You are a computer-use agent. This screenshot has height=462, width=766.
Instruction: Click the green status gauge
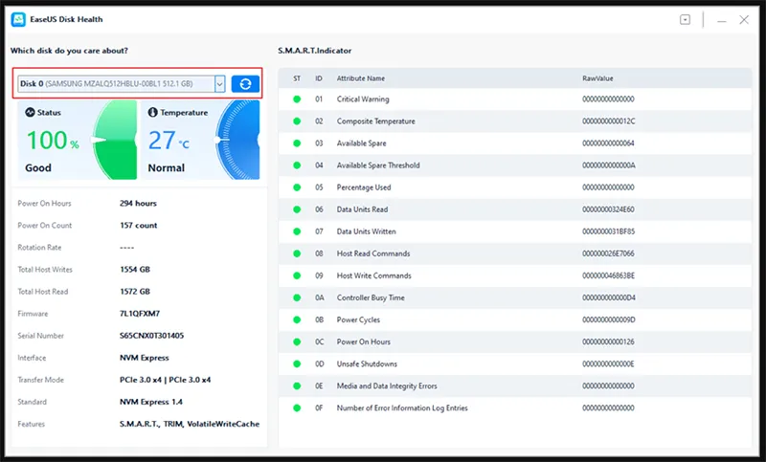click(x=115, y=140)
